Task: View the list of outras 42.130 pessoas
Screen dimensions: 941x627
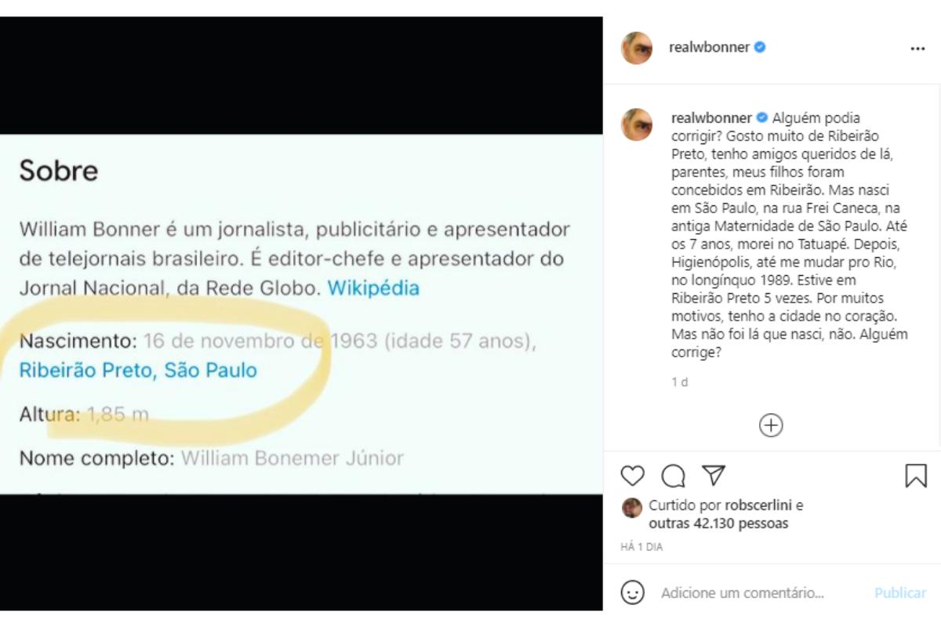Action: (x=718, y=523)
